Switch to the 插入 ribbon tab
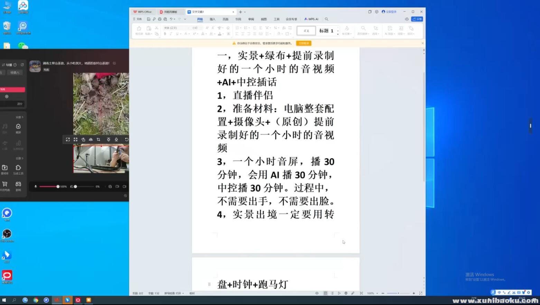This screenshot has width=540, height=305. (x=212, y=19)
